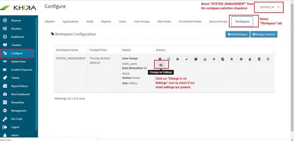Screen dimensions: 294x142
Task: Open the Enrichment Rules tab
Action: [x=190, y=21]
